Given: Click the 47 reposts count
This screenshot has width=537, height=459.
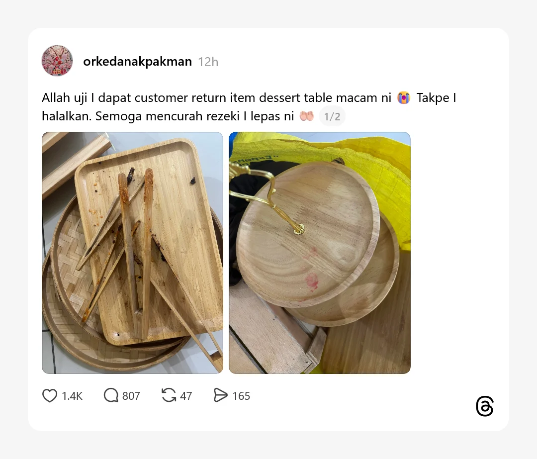Looking at the screenshot, I should pos(186,396).
